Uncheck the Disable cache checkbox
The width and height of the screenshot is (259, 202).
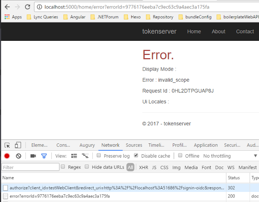pyautogui.click(x=136, y=155)
